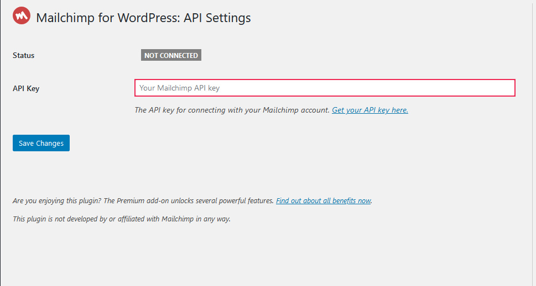Screen dimensions: 536x286
Task: Click 'This plugin is not developed by' disclaimer text
Action: (x=122, y=219)
